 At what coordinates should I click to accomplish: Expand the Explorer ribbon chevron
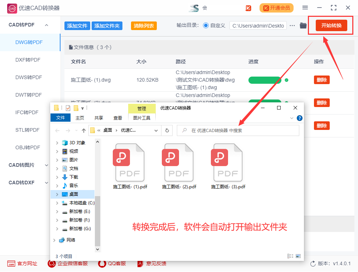point(291,118)
